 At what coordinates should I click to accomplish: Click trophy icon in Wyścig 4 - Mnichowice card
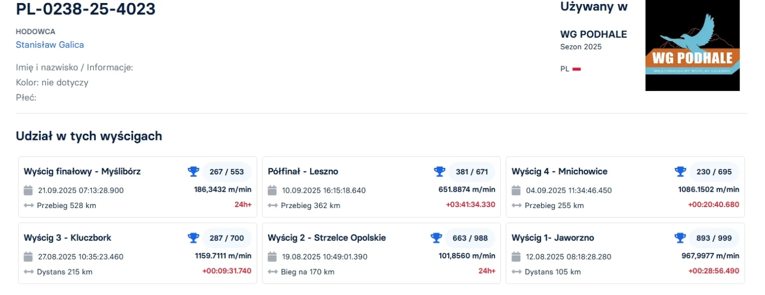coord(680,172)
